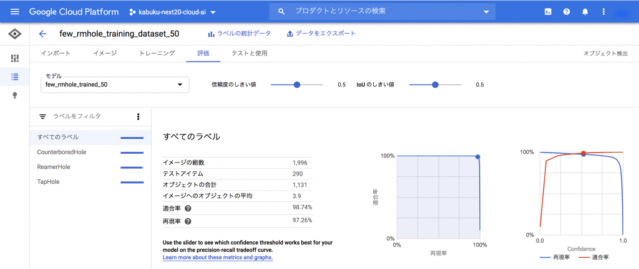Open the notifications bell
The height and width of the screenshot is (269, 639).
[x=585, y=12]
